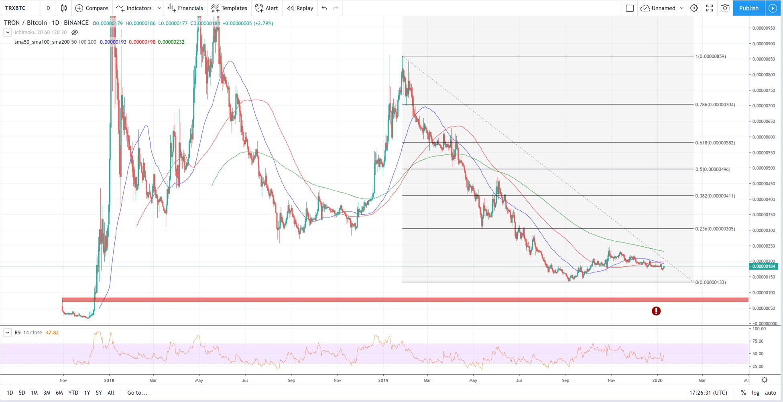Select the Fibonacci 0.236 level label
This screenshot has width=783, height=402.
(x=715, y=229)
